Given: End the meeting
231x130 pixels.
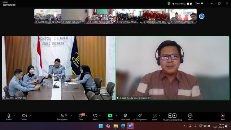Looking at the screenshot, I should click(223, 117).
